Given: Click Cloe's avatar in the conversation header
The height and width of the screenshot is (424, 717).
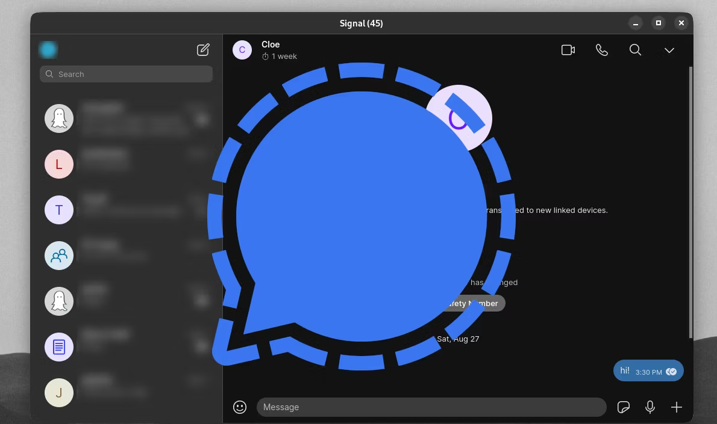Looking at the screenshot, I should click(242, 50).
